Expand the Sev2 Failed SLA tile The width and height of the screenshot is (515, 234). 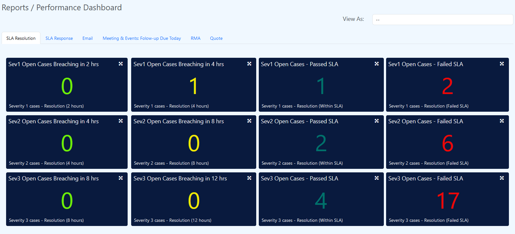[x=502, y=121]
